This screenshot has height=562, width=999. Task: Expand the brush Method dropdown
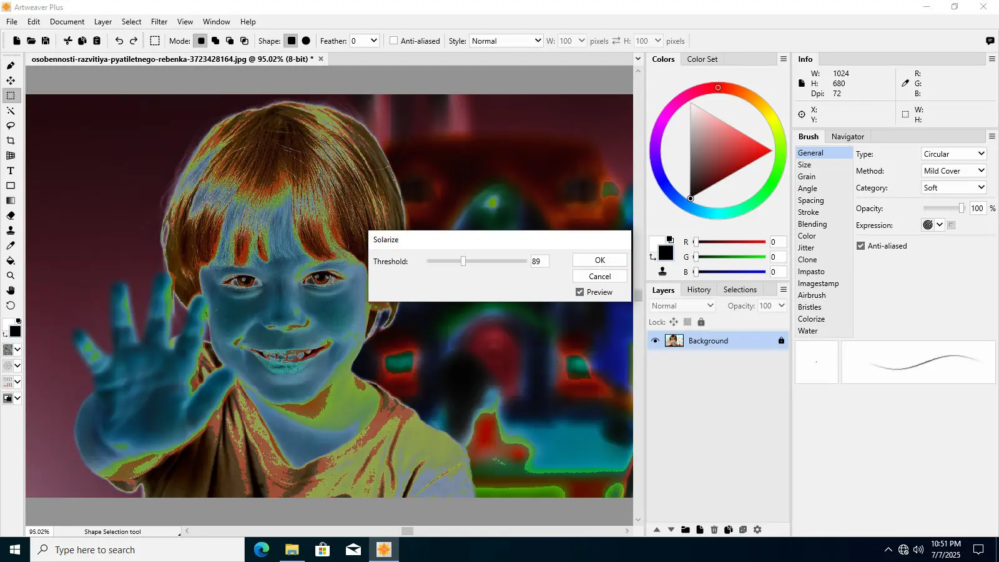(x=953, y=170)
